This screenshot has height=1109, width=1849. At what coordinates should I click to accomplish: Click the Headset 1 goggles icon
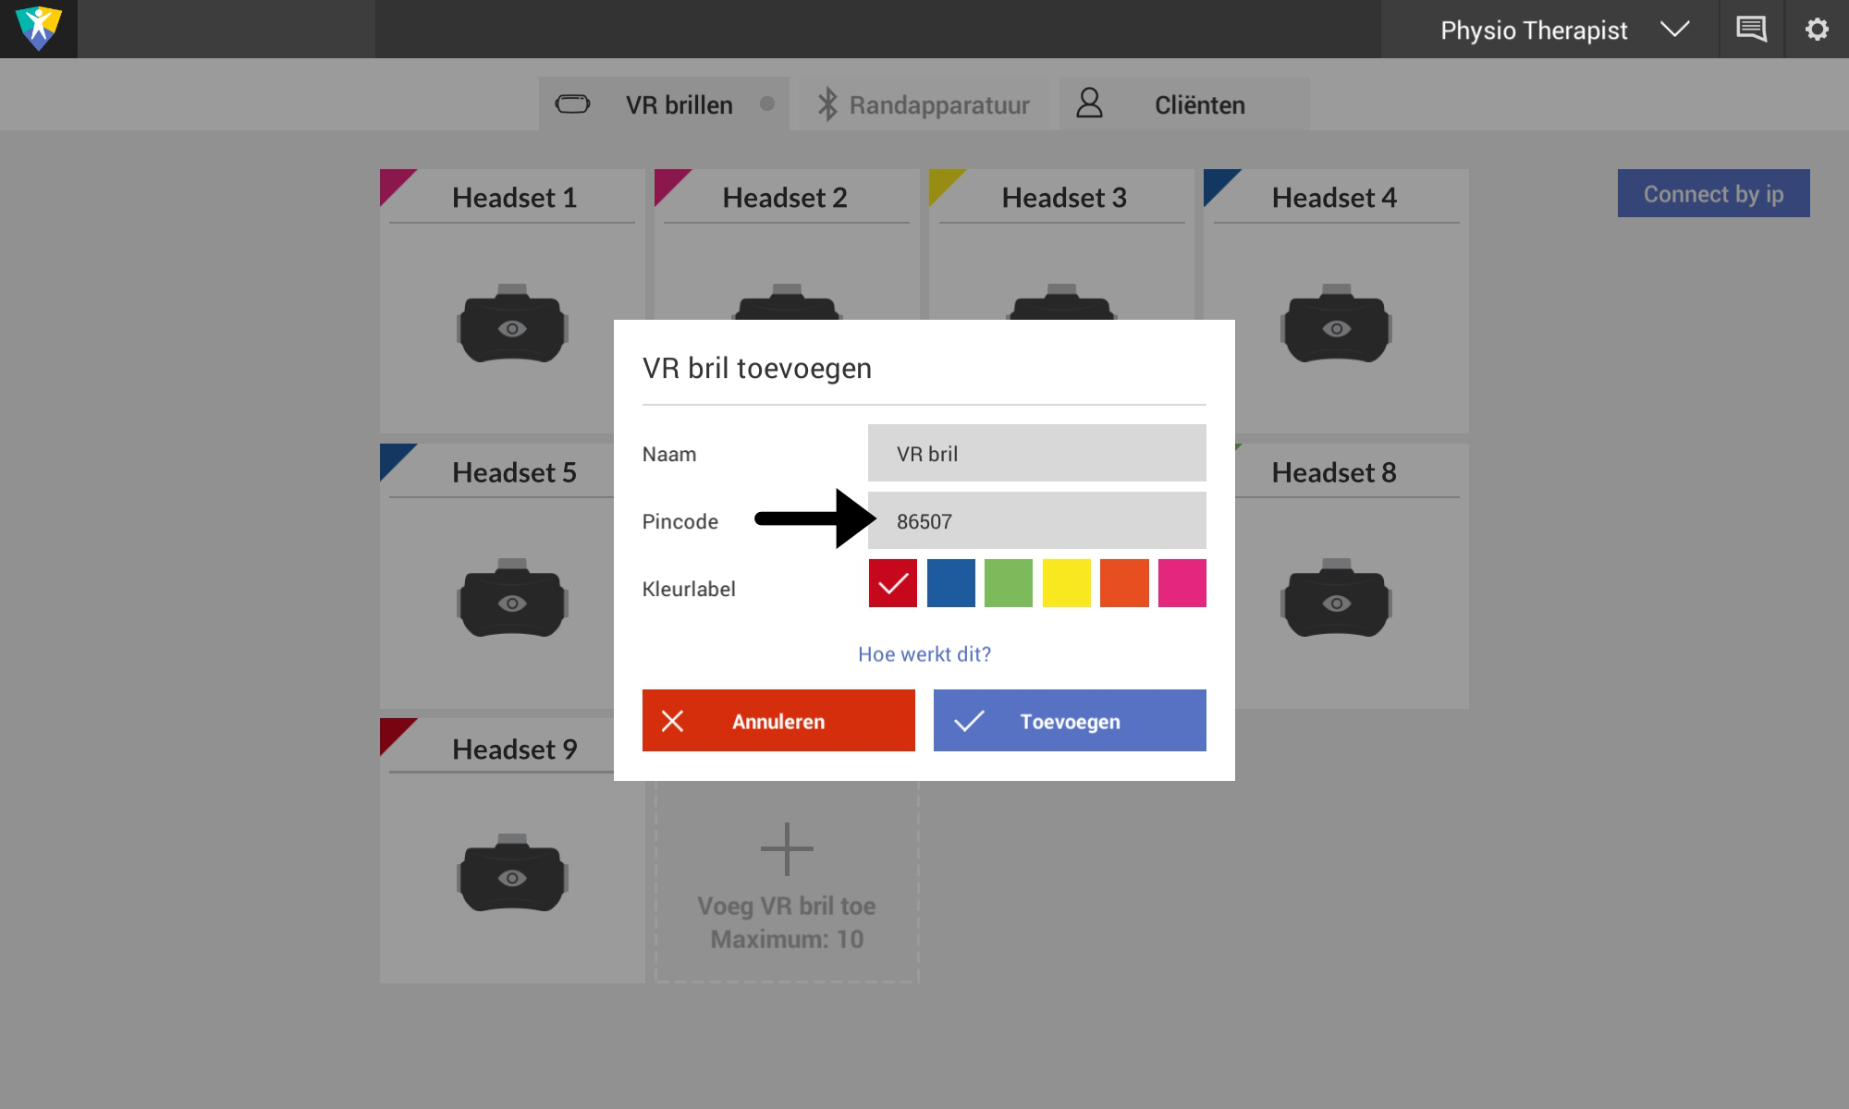512,324
